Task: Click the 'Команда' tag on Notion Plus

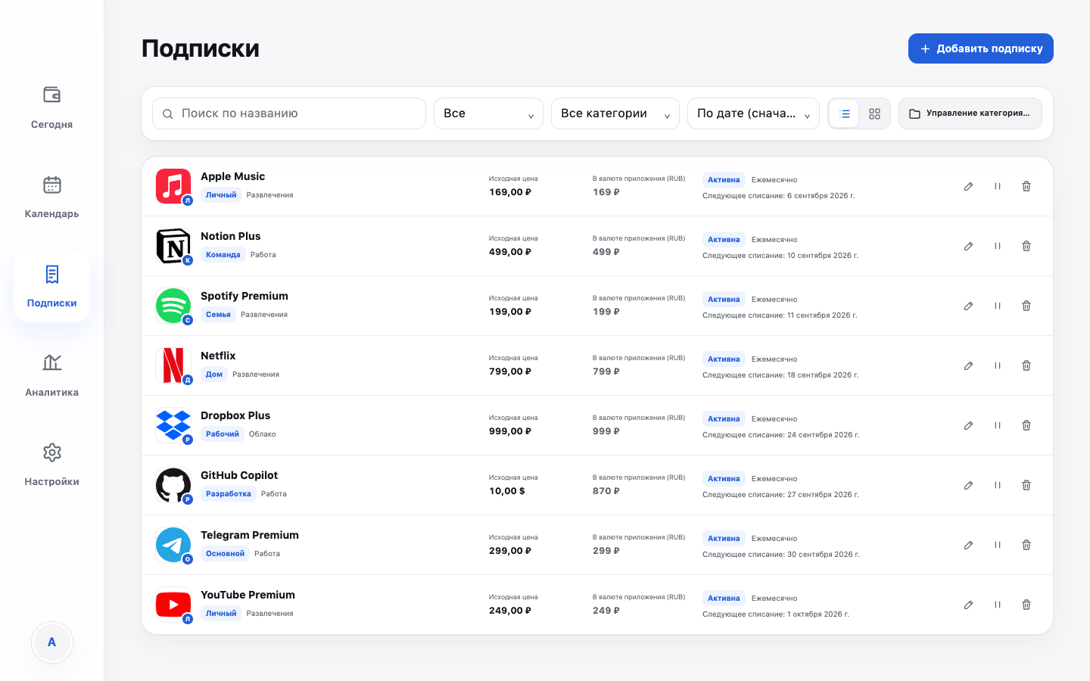Action: coord(223,255)
